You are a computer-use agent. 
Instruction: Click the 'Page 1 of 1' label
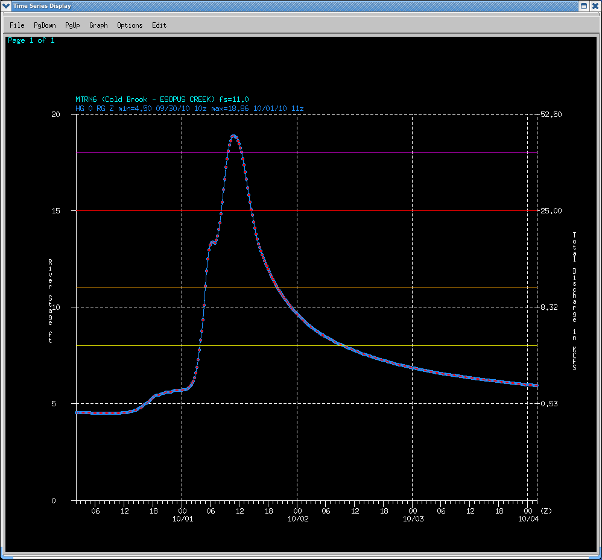coord(31,40)
